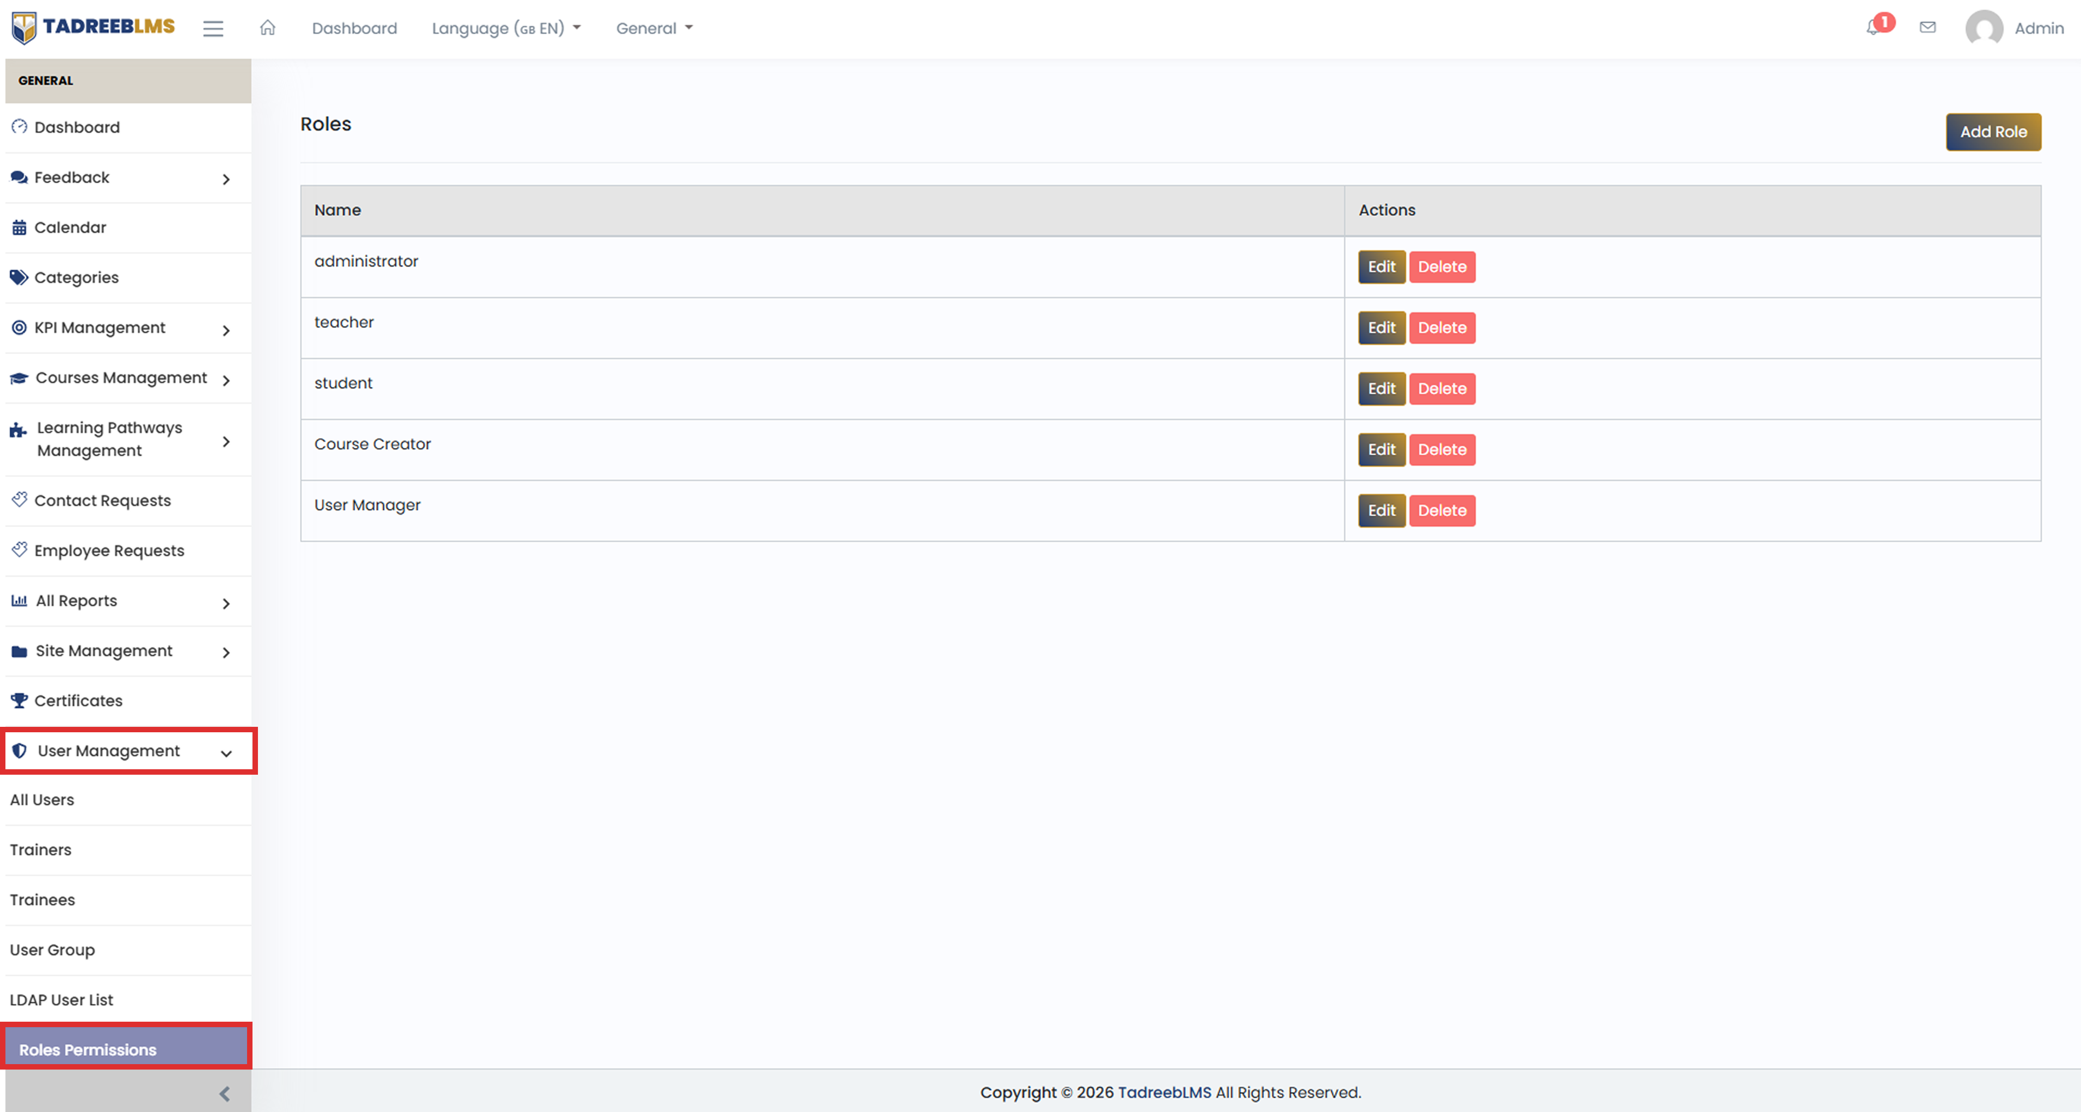Screen dimensions: 2081x1112
Task: Open Categories label in sidebar
Action: pos(77,277)
